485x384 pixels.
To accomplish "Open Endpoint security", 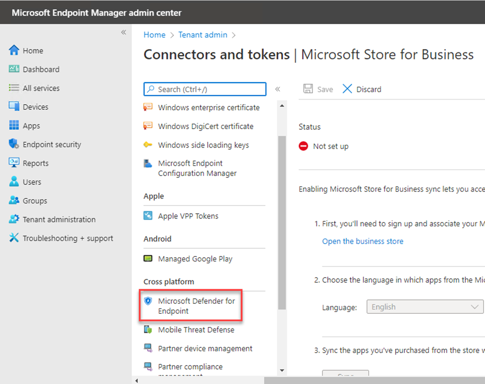I will (52, 144).
